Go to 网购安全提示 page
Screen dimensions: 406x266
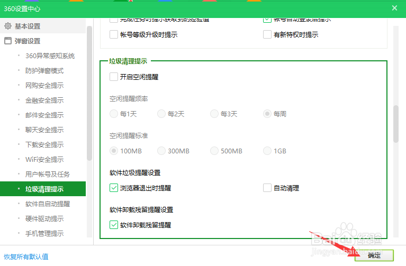44,85
